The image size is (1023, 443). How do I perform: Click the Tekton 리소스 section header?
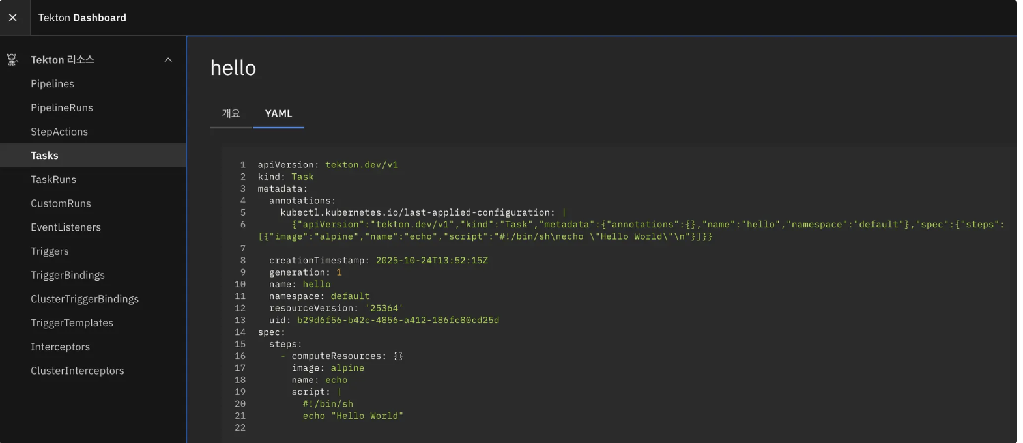click(93, 60)
